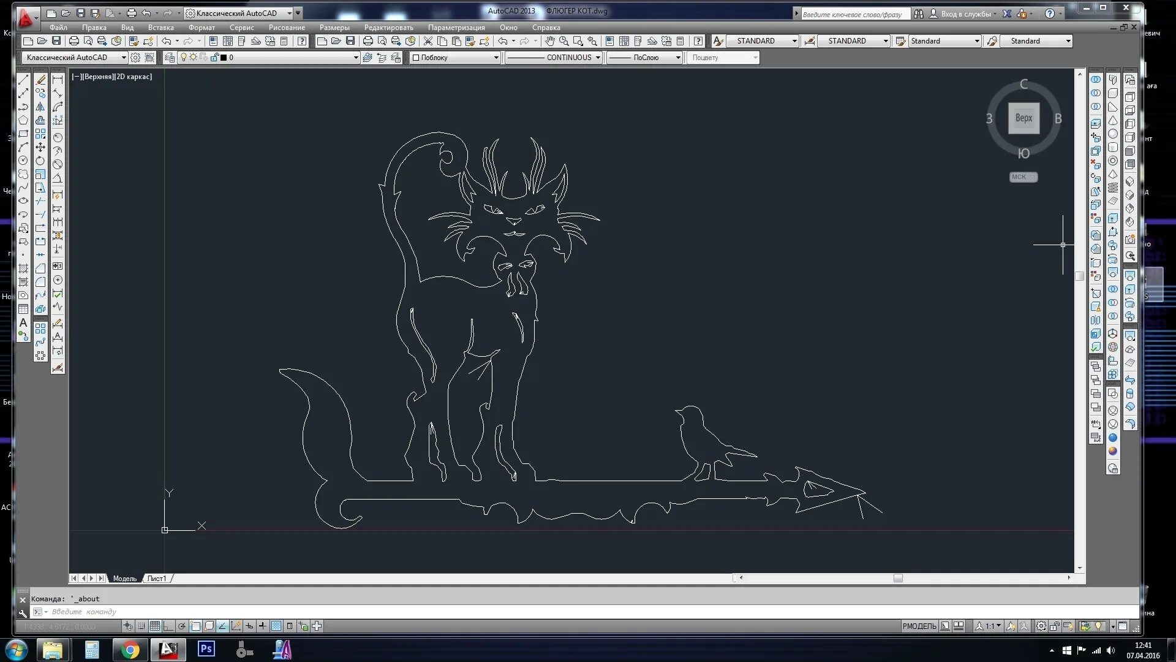Toggle polar tracking in status bar
The width and height of the screenshot is (1176, 662).
click(x=182, y=626)
